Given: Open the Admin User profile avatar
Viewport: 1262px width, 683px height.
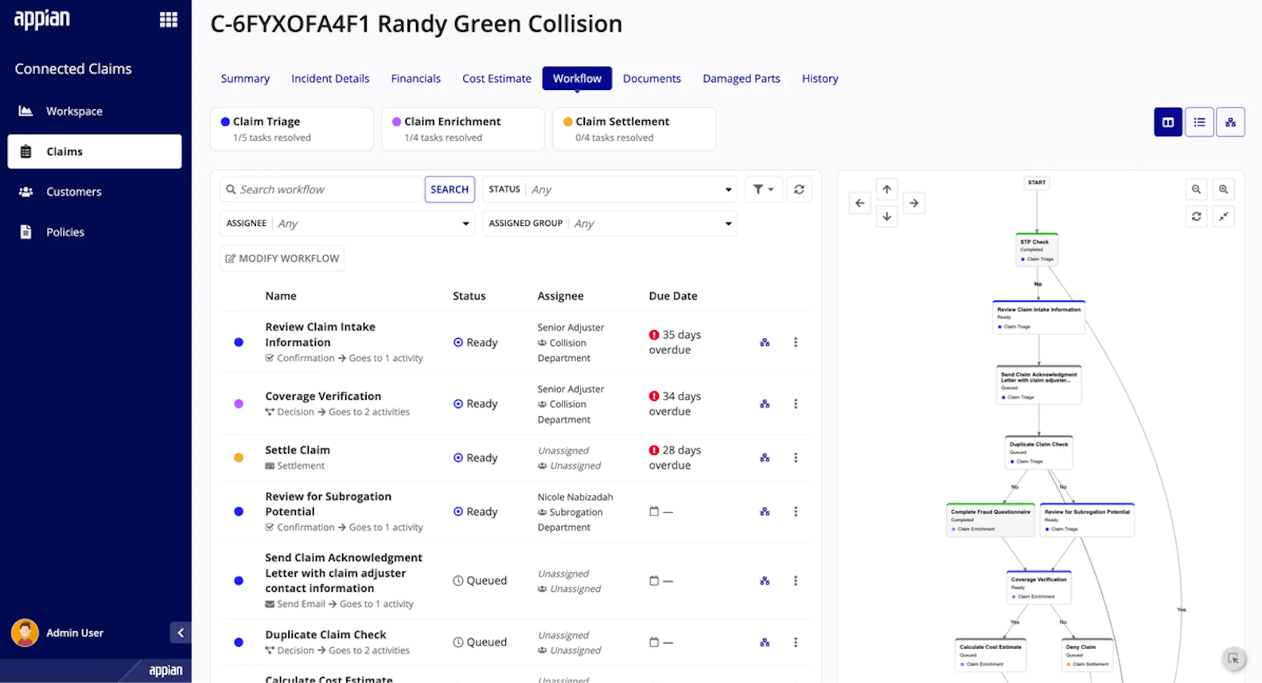Looking at the screenshot, I should (25, 632).
